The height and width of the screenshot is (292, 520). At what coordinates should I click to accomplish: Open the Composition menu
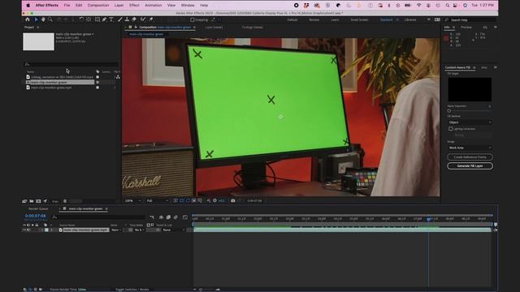point(97,6)
